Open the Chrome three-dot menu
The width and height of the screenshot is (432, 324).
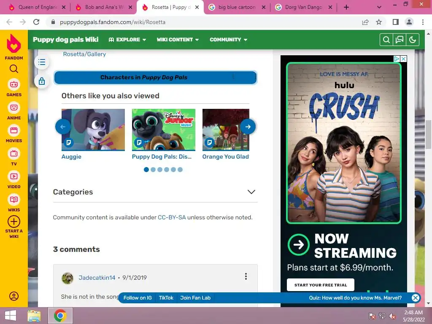click(423, 22)
